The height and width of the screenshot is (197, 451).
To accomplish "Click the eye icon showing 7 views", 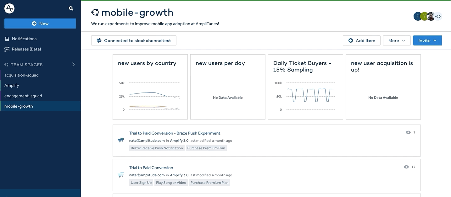I will [x=408, y=132].
